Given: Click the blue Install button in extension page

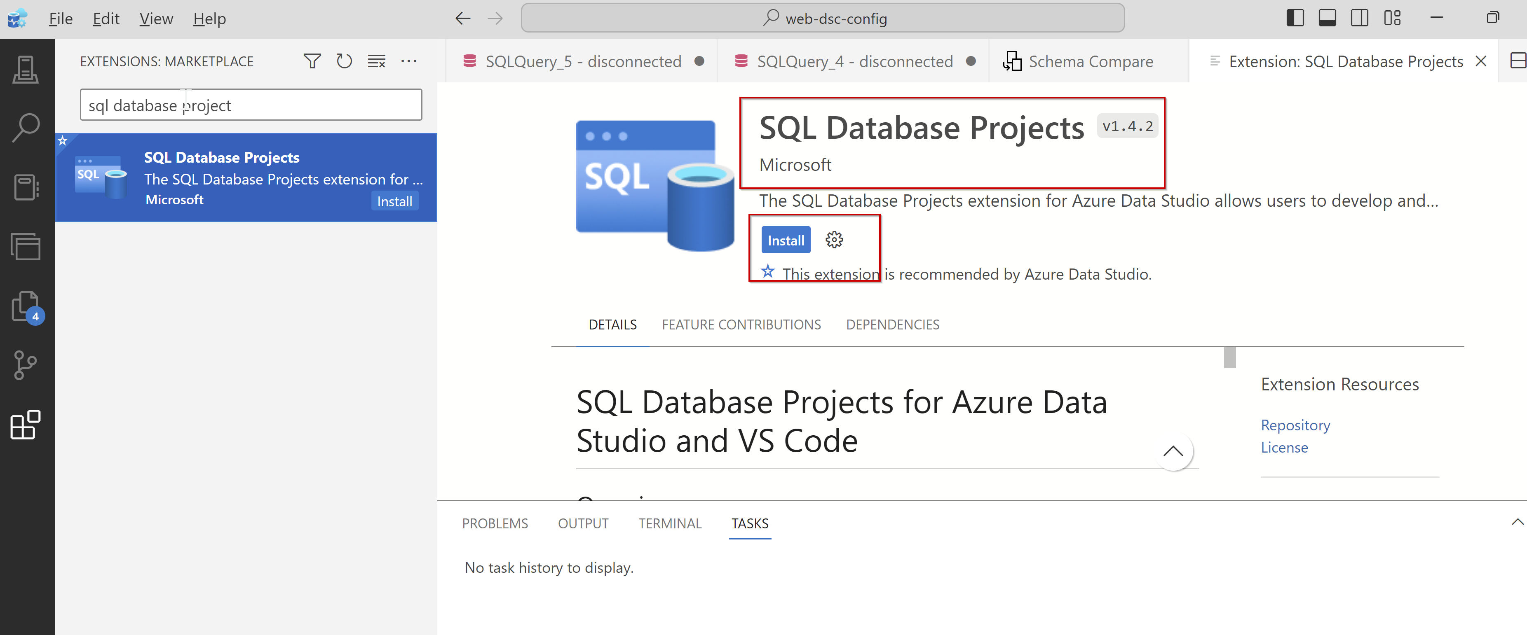Looking at the screenshot, I should pyautogui.click(x=786, y=240).
